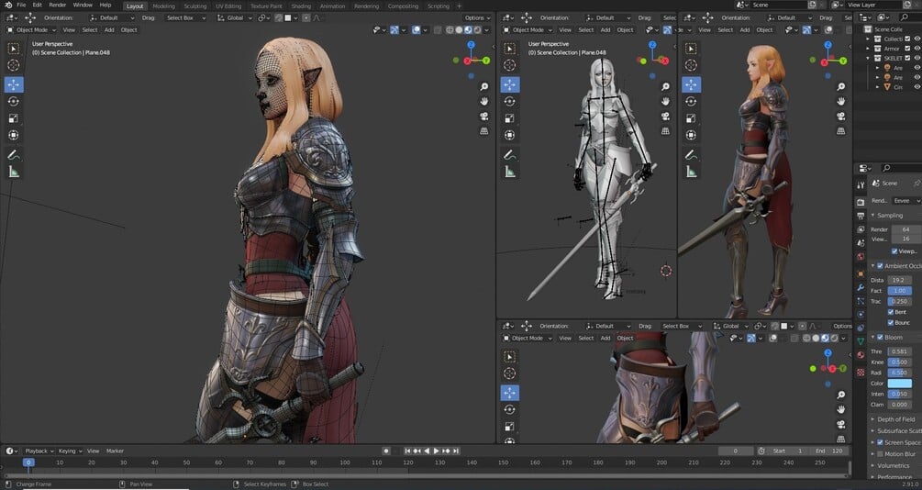Select rendered viewport shading in left viewport
Viewport: 922px width, 490px height.
click(477, 30)
